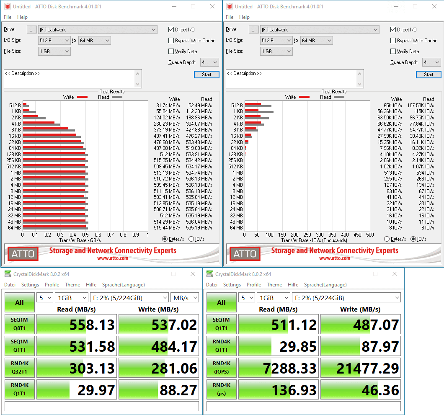Image resolution: width=444 pixels, height=415 pixels.
Task: Enable Bypass Write Cache in right ATTO window
Action: click(393, 41)
